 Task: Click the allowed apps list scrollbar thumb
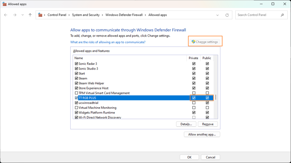(x=216, y=97)
